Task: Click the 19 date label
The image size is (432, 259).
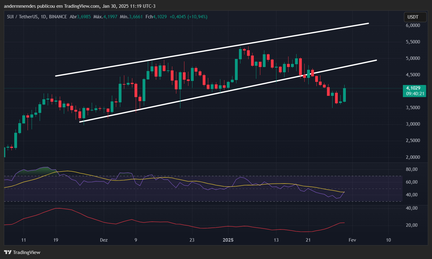Action: tap(56, 240)
